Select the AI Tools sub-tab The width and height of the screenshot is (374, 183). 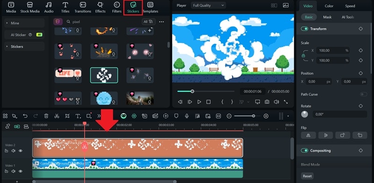click(x=348, y=17)
